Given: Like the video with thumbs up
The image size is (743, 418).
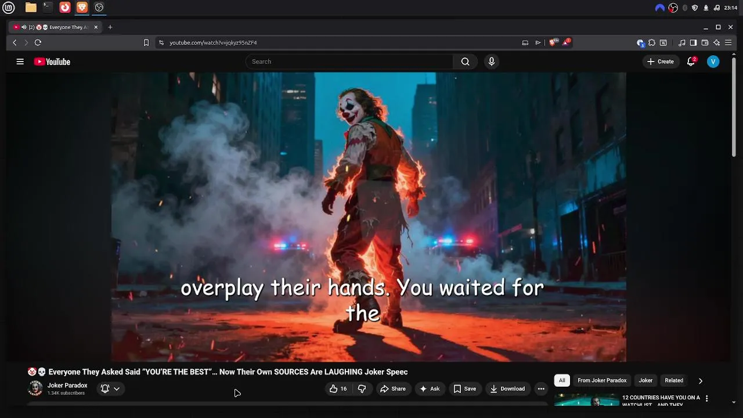Looking at the screenshot, I should [338, 389].
